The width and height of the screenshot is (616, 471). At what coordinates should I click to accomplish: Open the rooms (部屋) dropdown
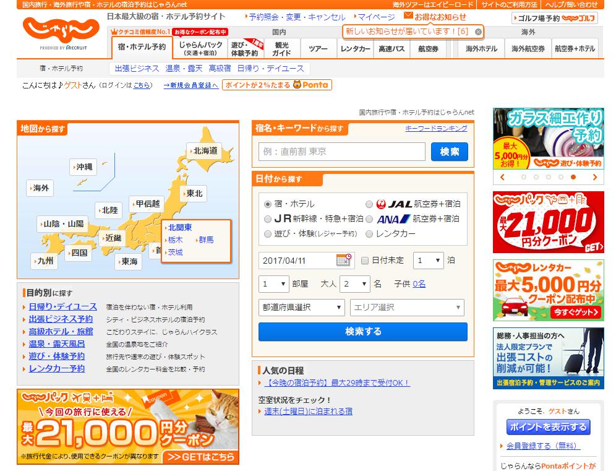point(274,284)
